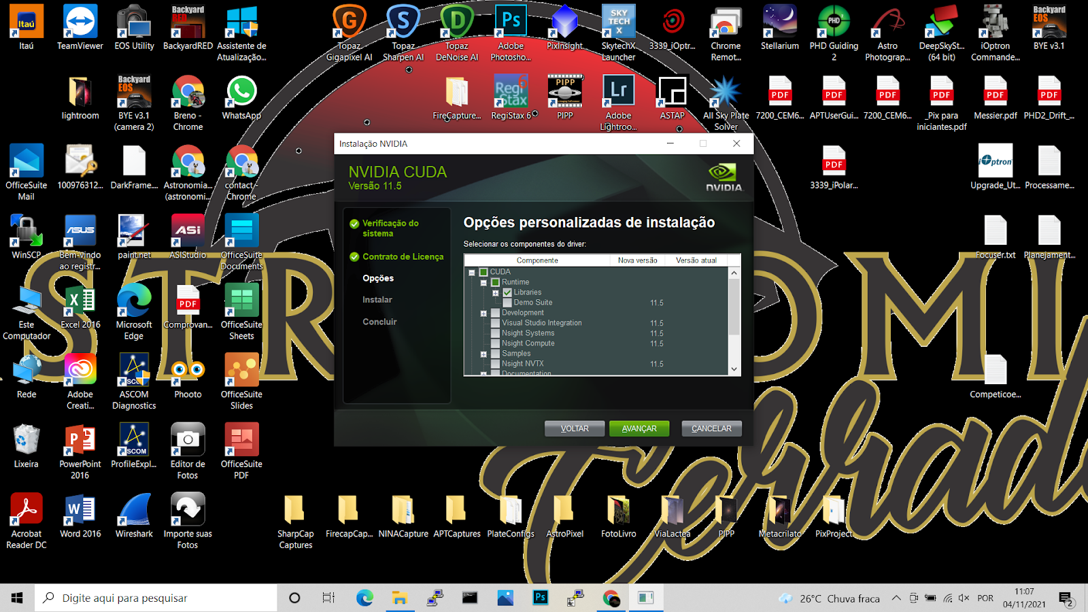Click the Versão atual column header
This screenshot has width=1088, height=612.
[x=696, y=260]
